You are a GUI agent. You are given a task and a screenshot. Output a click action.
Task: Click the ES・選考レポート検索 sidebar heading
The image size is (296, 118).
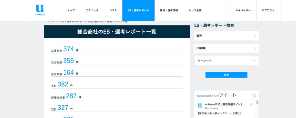pos(214,25)
